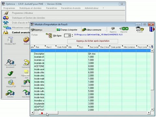Screen dimensions: 156x117
Task: Launch import with the GO Importer icon
Action: (124, 30)
